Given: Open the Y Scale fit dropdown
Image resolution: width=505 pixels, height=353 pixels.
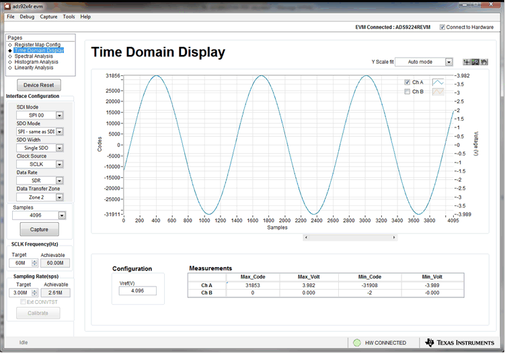Looking at the screenshot, I should point(449,62).
